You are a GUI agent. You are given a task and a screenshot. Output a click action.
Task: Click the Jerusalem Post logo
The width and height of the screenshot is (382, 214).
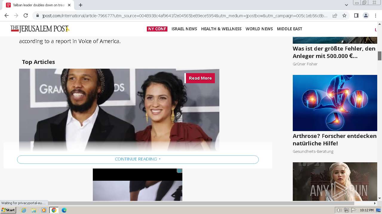click(x=40, y=29)
